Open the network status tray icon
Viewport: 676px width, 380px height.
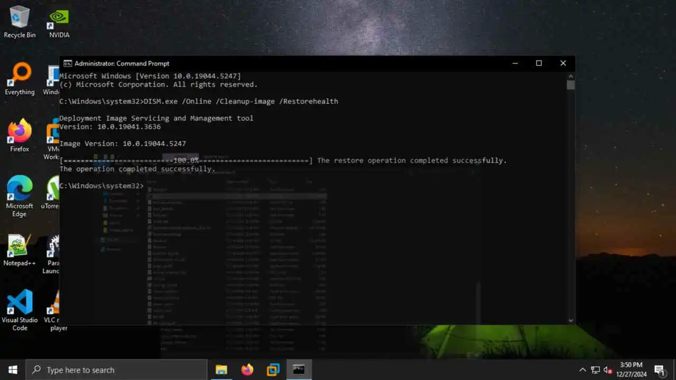(x=595, y=370)
